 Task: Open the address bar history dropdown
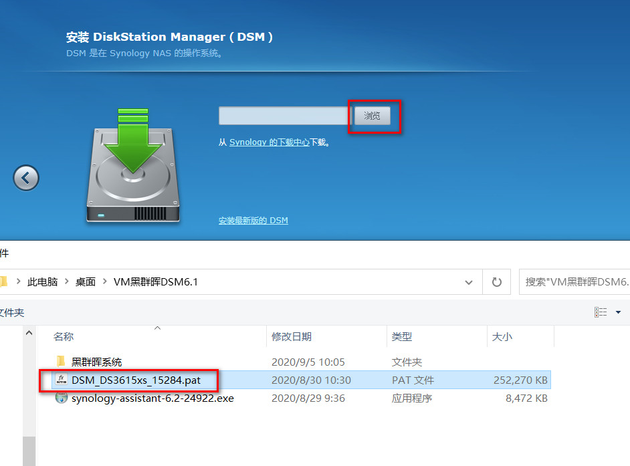tap(468, 282)
